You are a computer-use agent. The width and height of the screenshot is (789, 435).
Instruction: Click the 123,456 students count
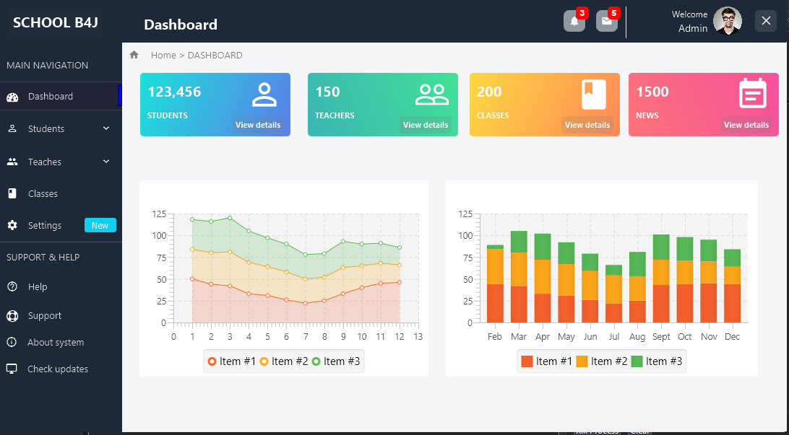(174, 92)
